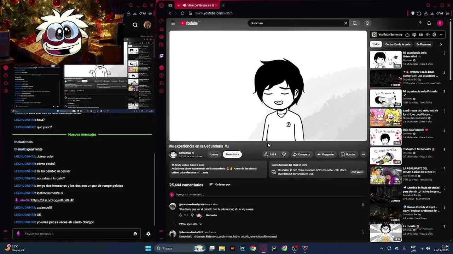The width and height of the screenshot is (453, 254).
Task: Open options menu on first comment
Action: point(362,205)
